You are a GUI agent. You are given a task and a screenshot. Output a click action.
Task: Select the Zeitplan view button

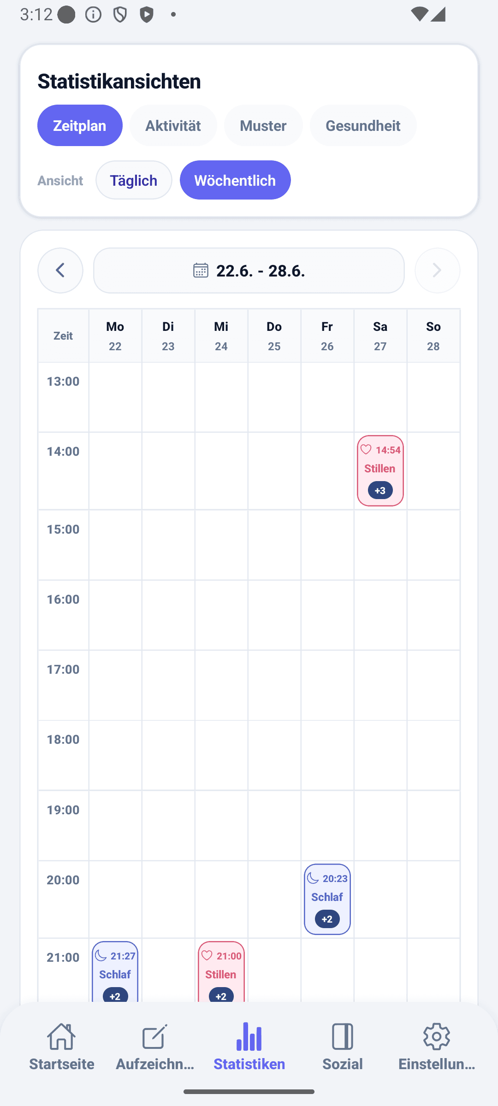click(80, 125)
